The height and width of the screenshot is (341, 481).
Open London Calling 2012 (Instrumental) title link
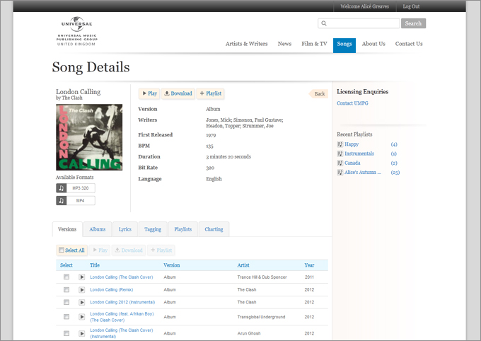122,302
